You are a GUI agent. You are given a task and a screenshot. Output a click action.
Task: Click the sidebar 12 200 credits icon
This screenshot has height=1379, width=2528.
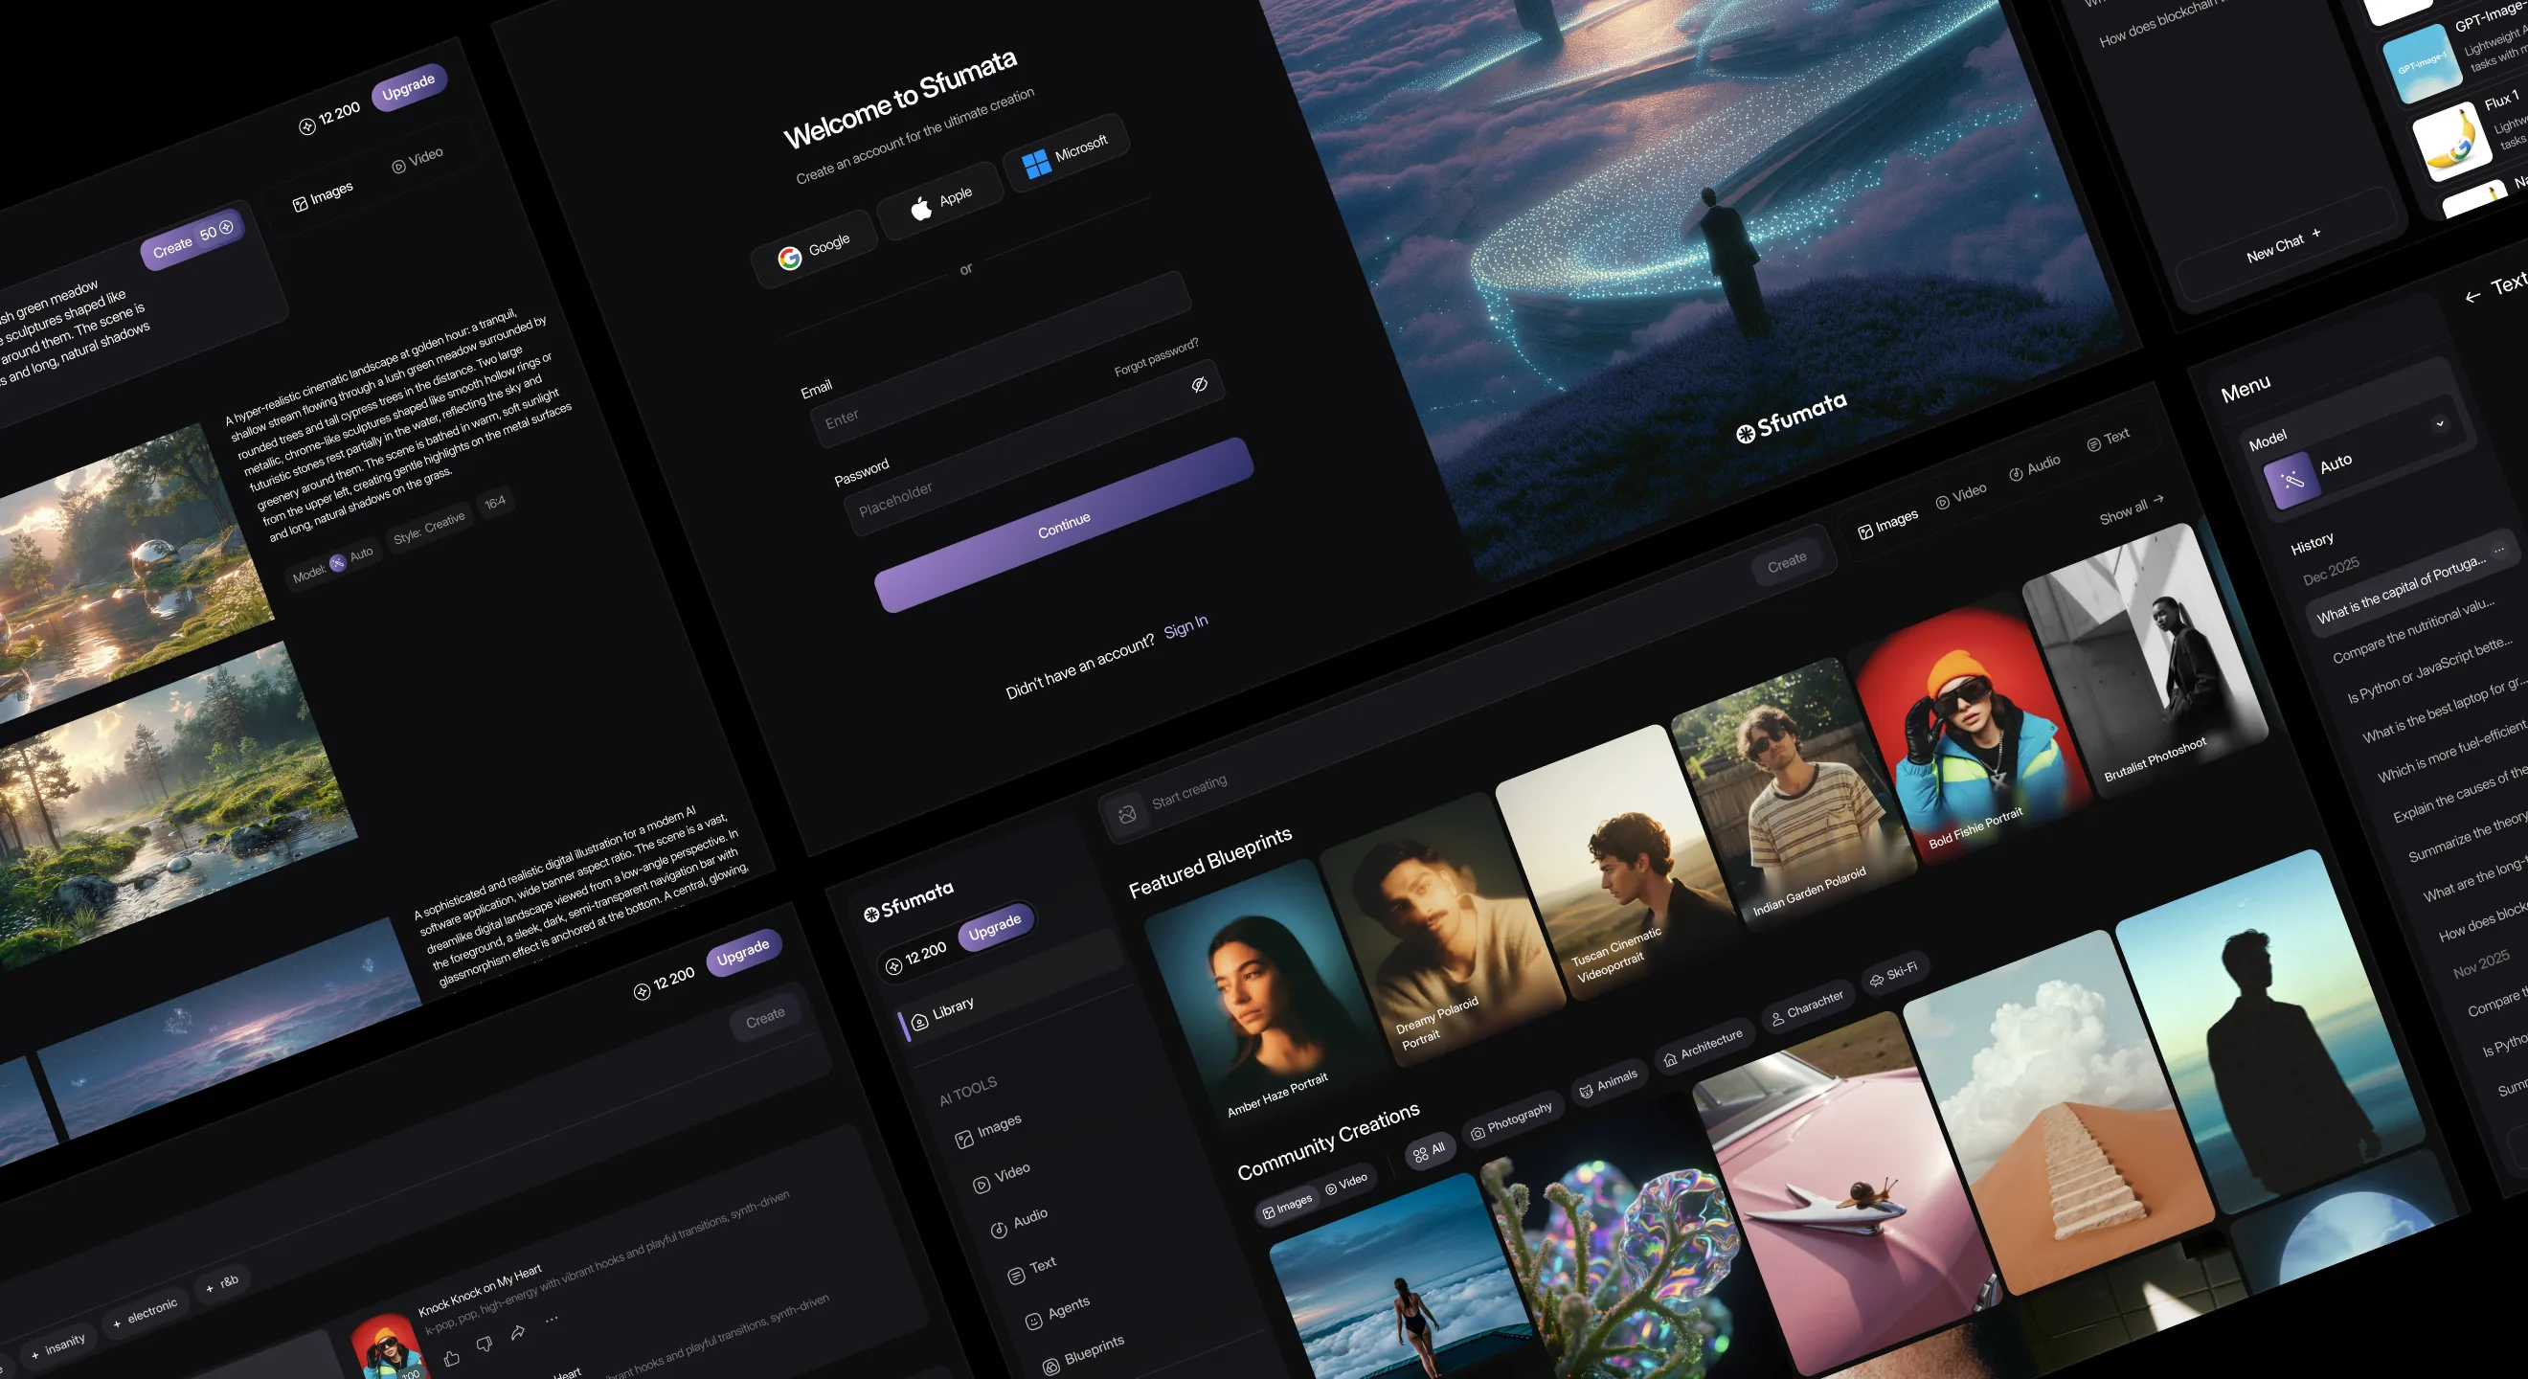893,967
